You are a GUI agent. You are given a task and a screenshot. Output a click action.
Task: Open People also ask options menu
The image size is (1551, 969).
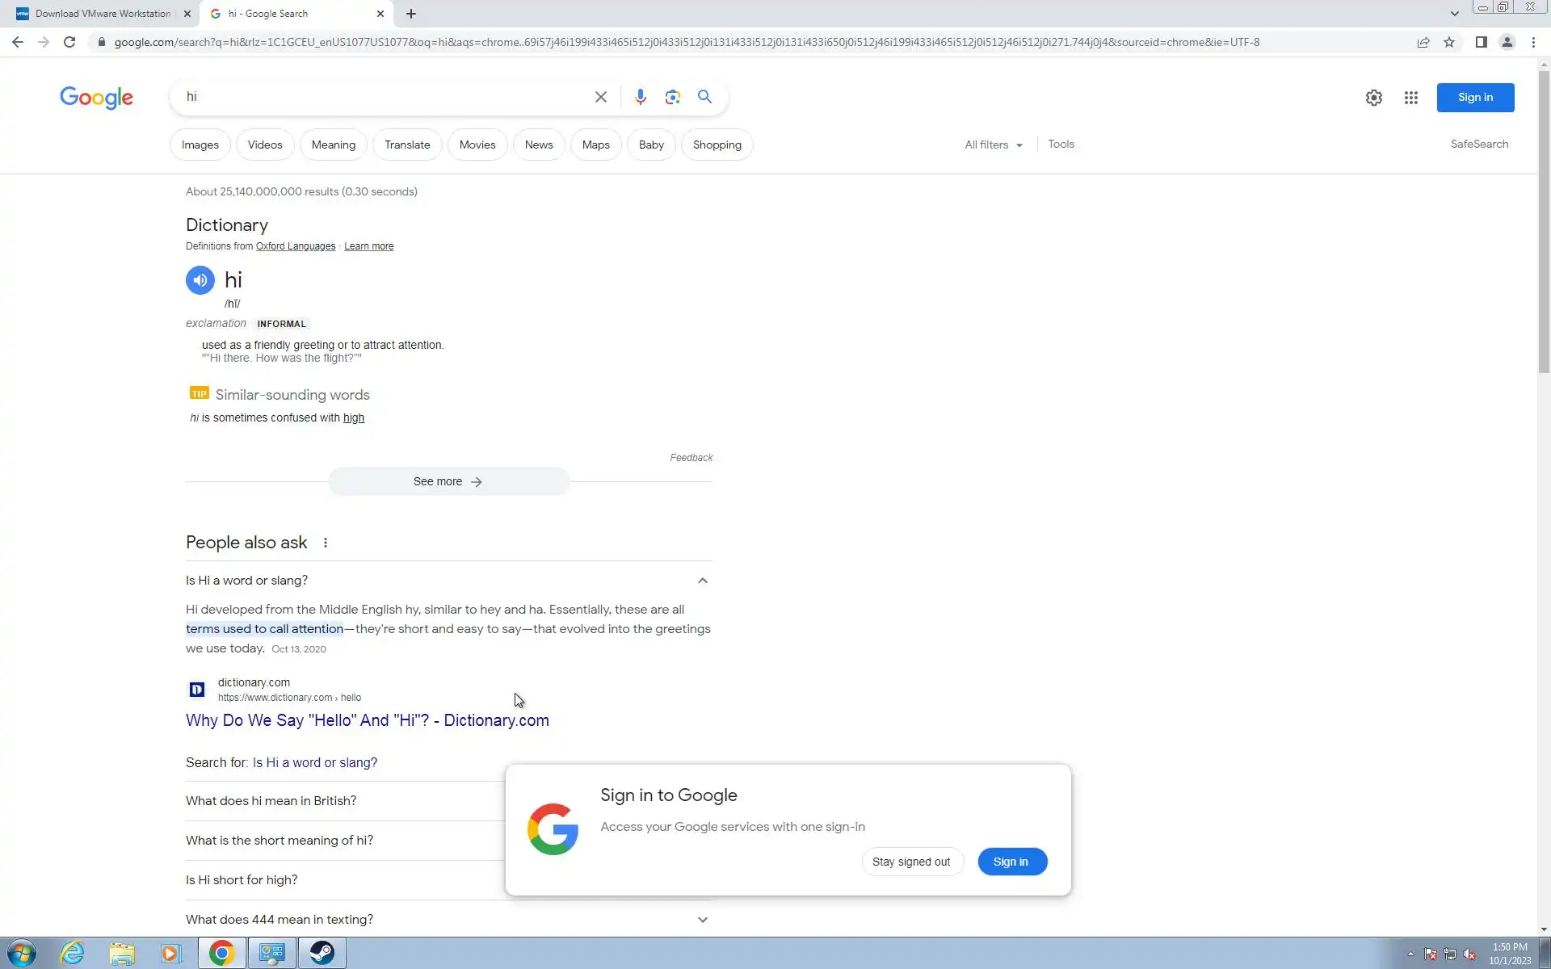pyautogui.click(x=326, y=543)
